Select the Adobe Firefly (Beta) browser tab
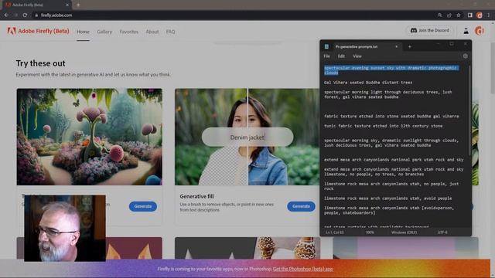495x278 pixels. (36, 5)
